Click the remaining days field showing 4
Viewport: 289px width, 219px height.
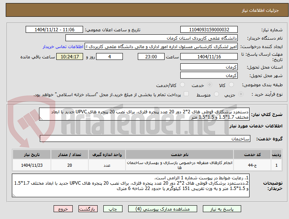(109, 56)
